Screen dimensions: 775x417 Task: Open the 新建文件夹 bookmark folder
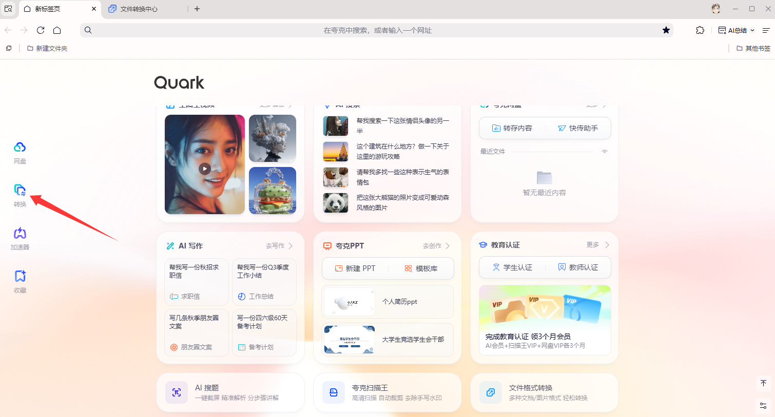click(x=47, y=48)
